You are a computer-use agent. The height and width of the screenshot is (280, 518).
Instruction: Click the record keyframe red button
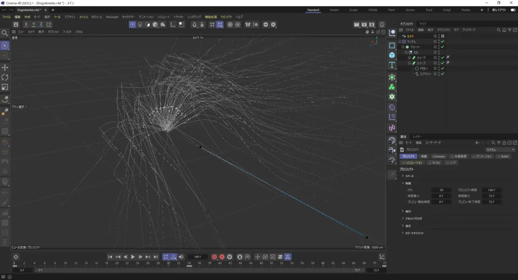pyautogui.click(x=214, y=257)
